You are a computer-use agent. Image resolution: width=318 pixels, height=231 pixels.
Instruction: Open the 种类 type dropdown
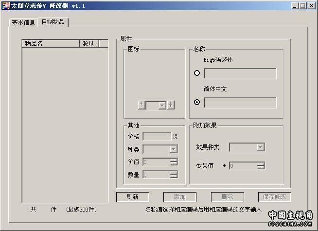coord(174,149)
